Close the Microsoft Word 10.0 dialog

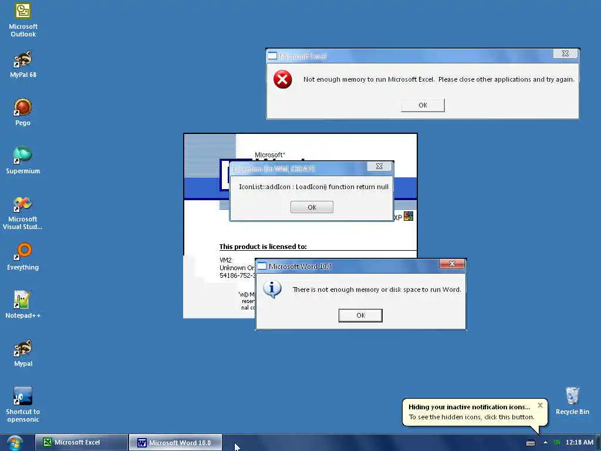point(453,264)
